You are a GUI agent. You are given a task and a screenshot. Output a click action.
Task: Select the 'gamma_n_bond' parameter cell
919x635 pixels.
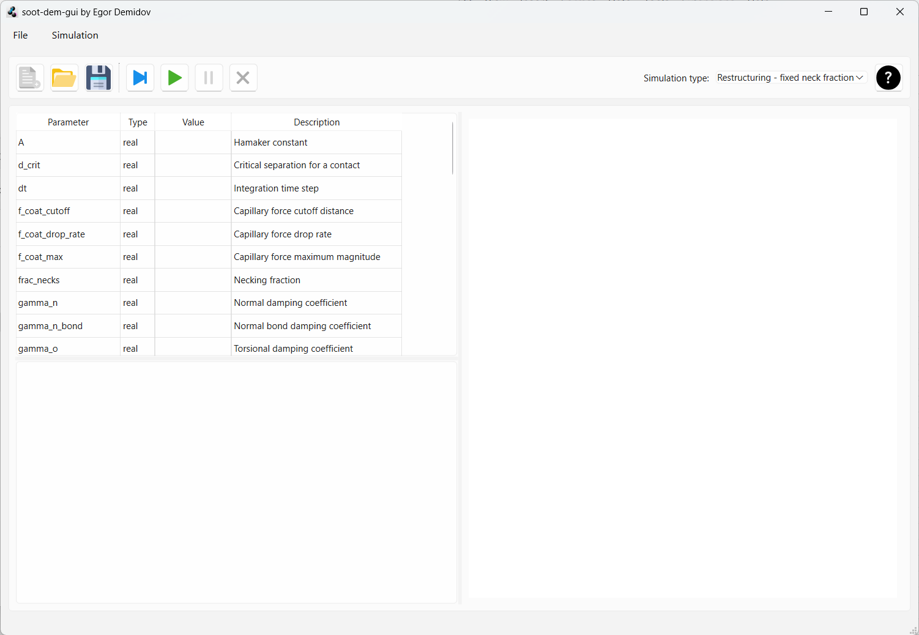[x=69, y=326]
